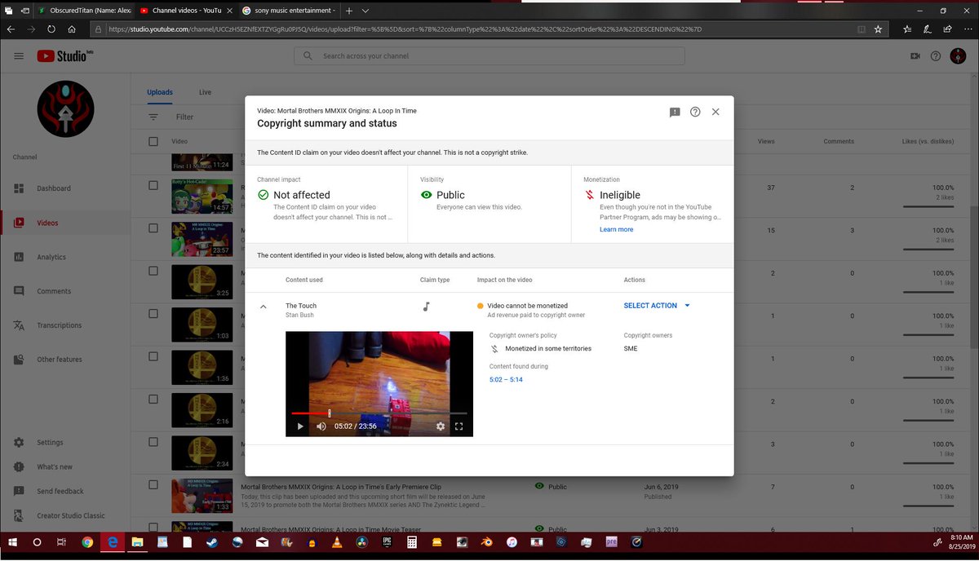Open Analytics in the sidebar
The image size is (979, 561).
tap(65, 257)
